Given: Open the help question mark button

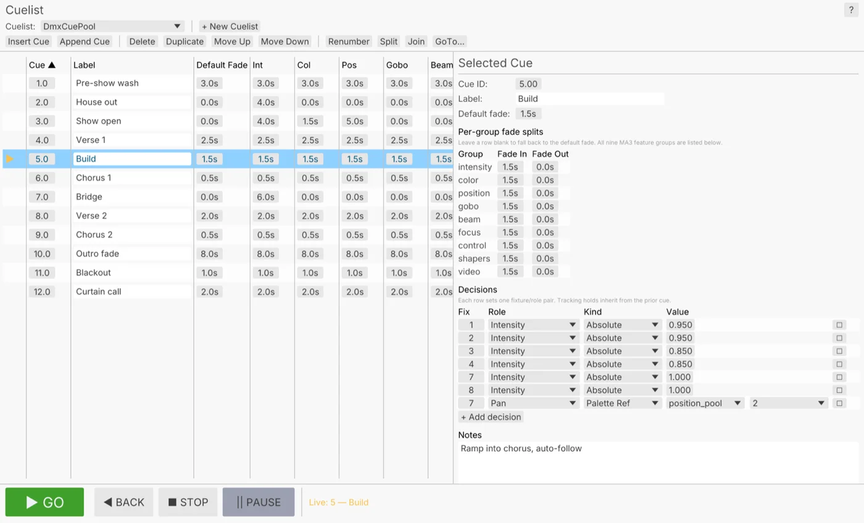Looking at the screenshot, I should tap(852, 10).
